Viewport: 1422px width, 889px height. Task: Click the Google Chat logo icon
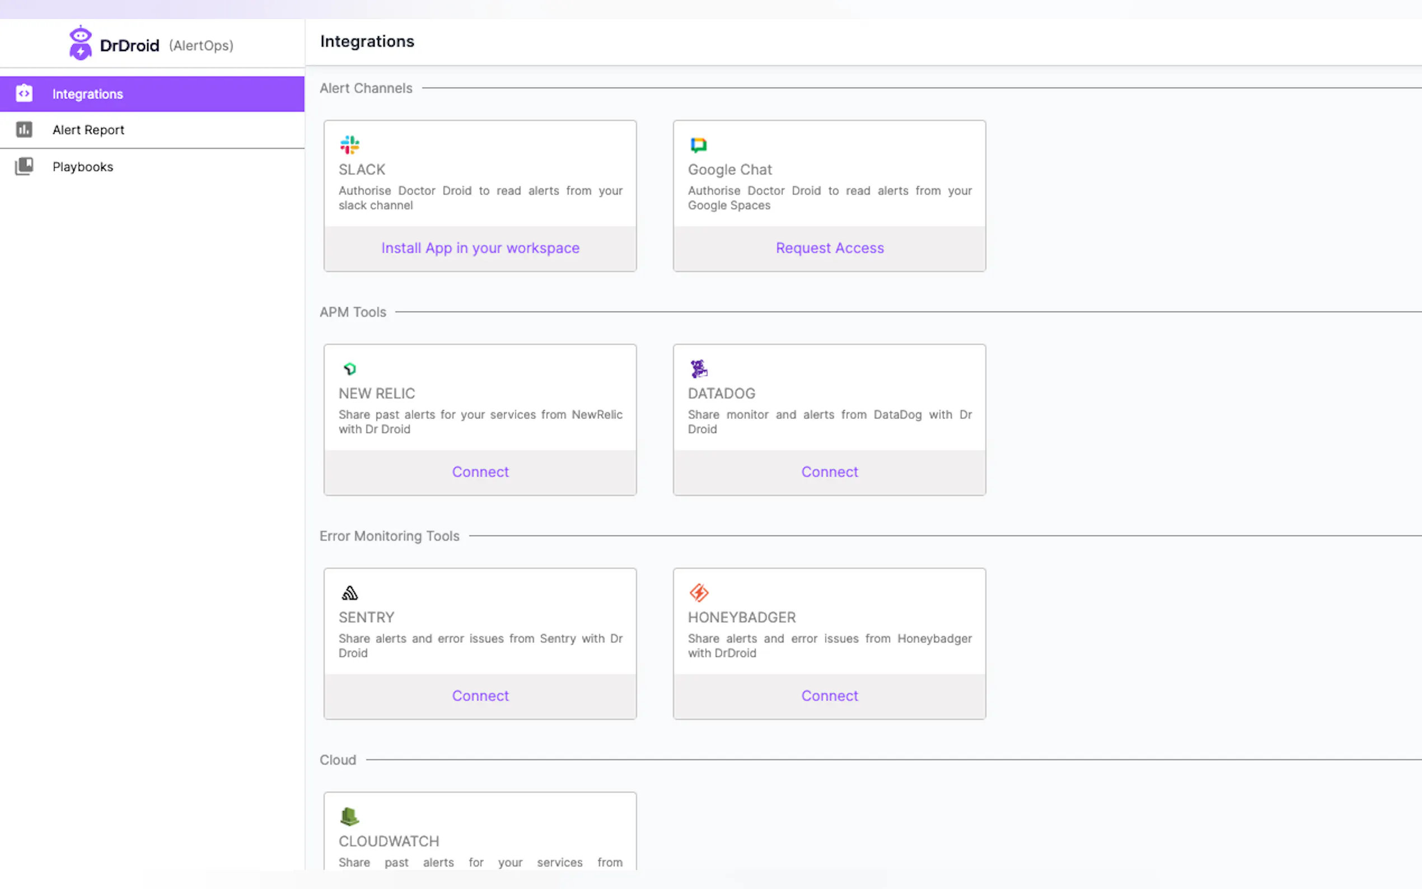698,144
